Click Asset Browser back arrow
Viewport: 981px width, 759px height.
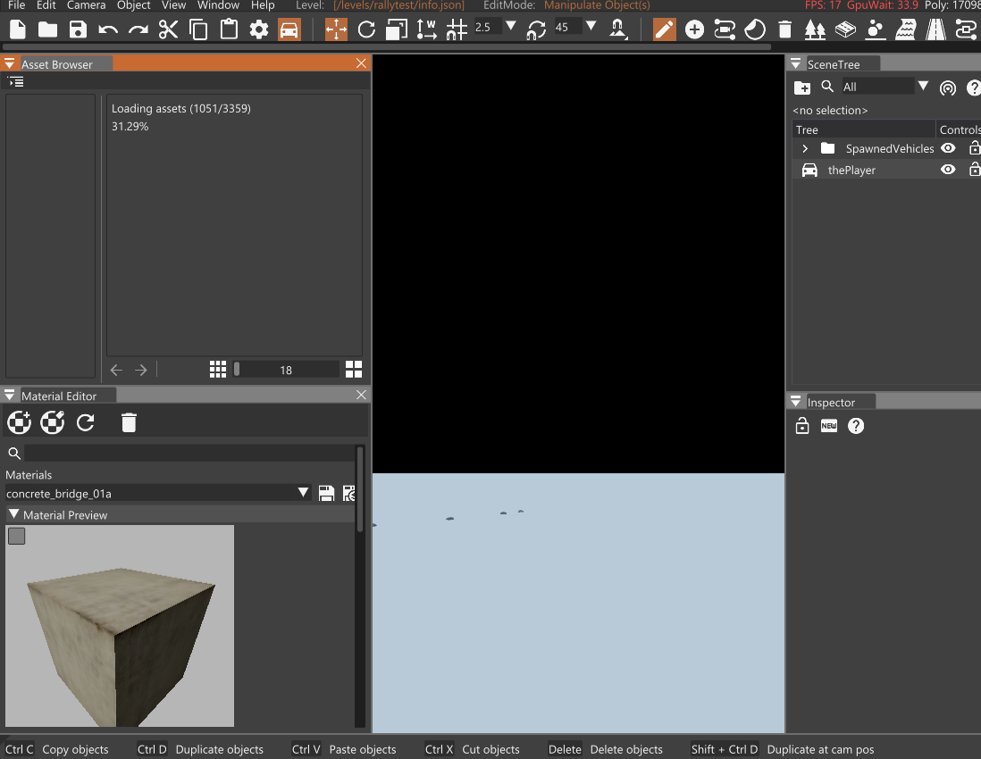116,370
